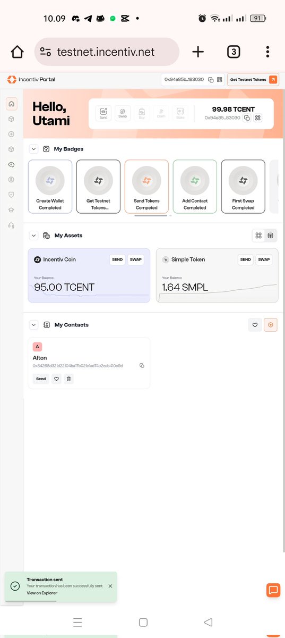This screenshot has width=285, height=638.
Task: Open Create Wallet Completed badge
Action: tap(50, 187)
